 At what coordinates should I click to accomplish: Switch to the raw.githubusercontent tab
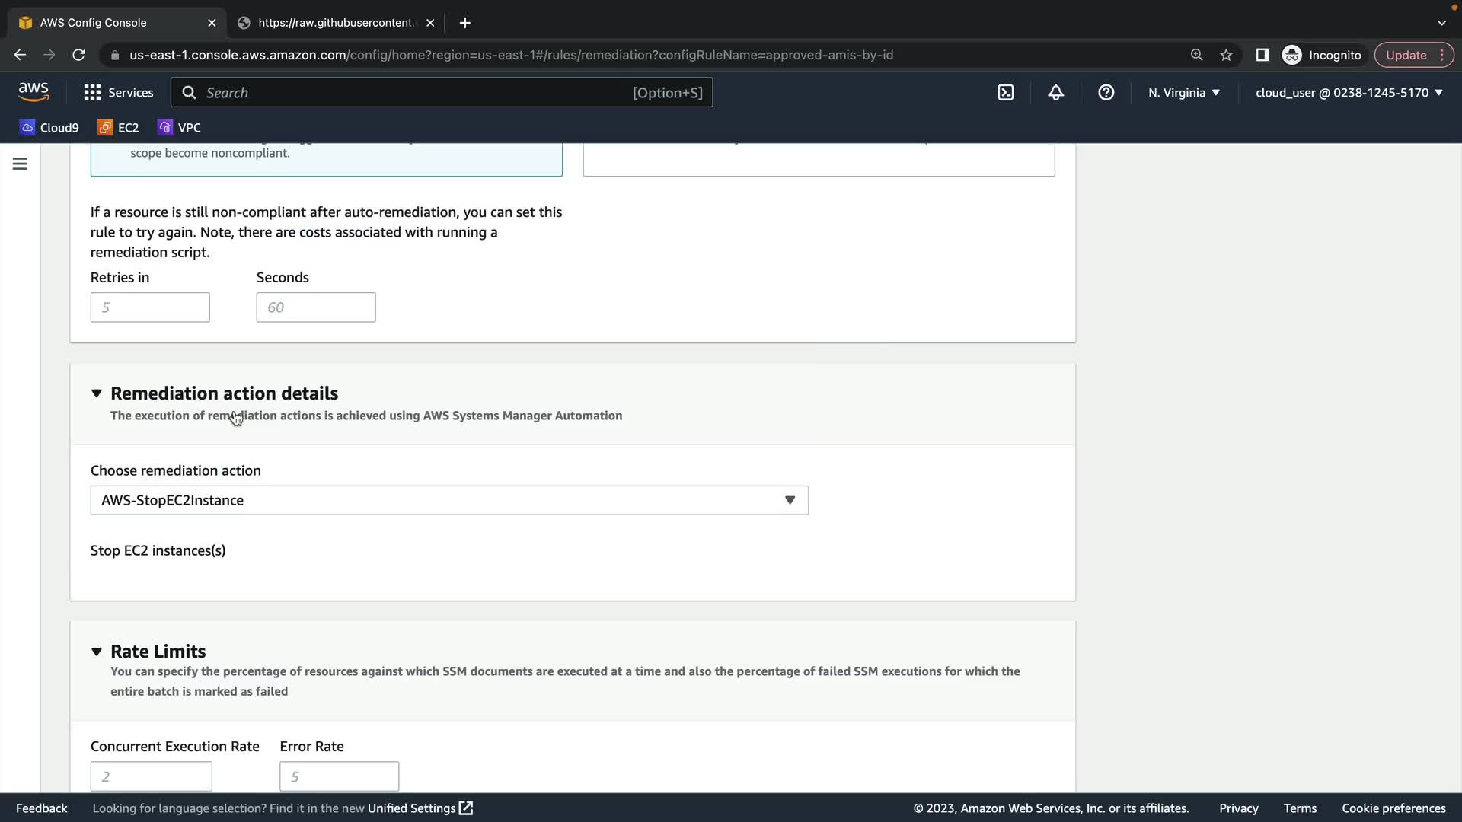tap(335, 23)
